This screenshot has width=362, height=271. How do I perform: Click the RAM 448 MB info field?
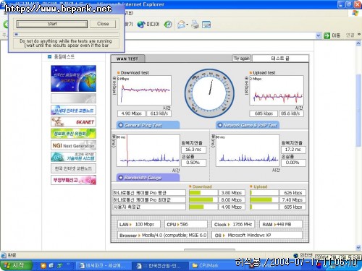tap(281, 224)
